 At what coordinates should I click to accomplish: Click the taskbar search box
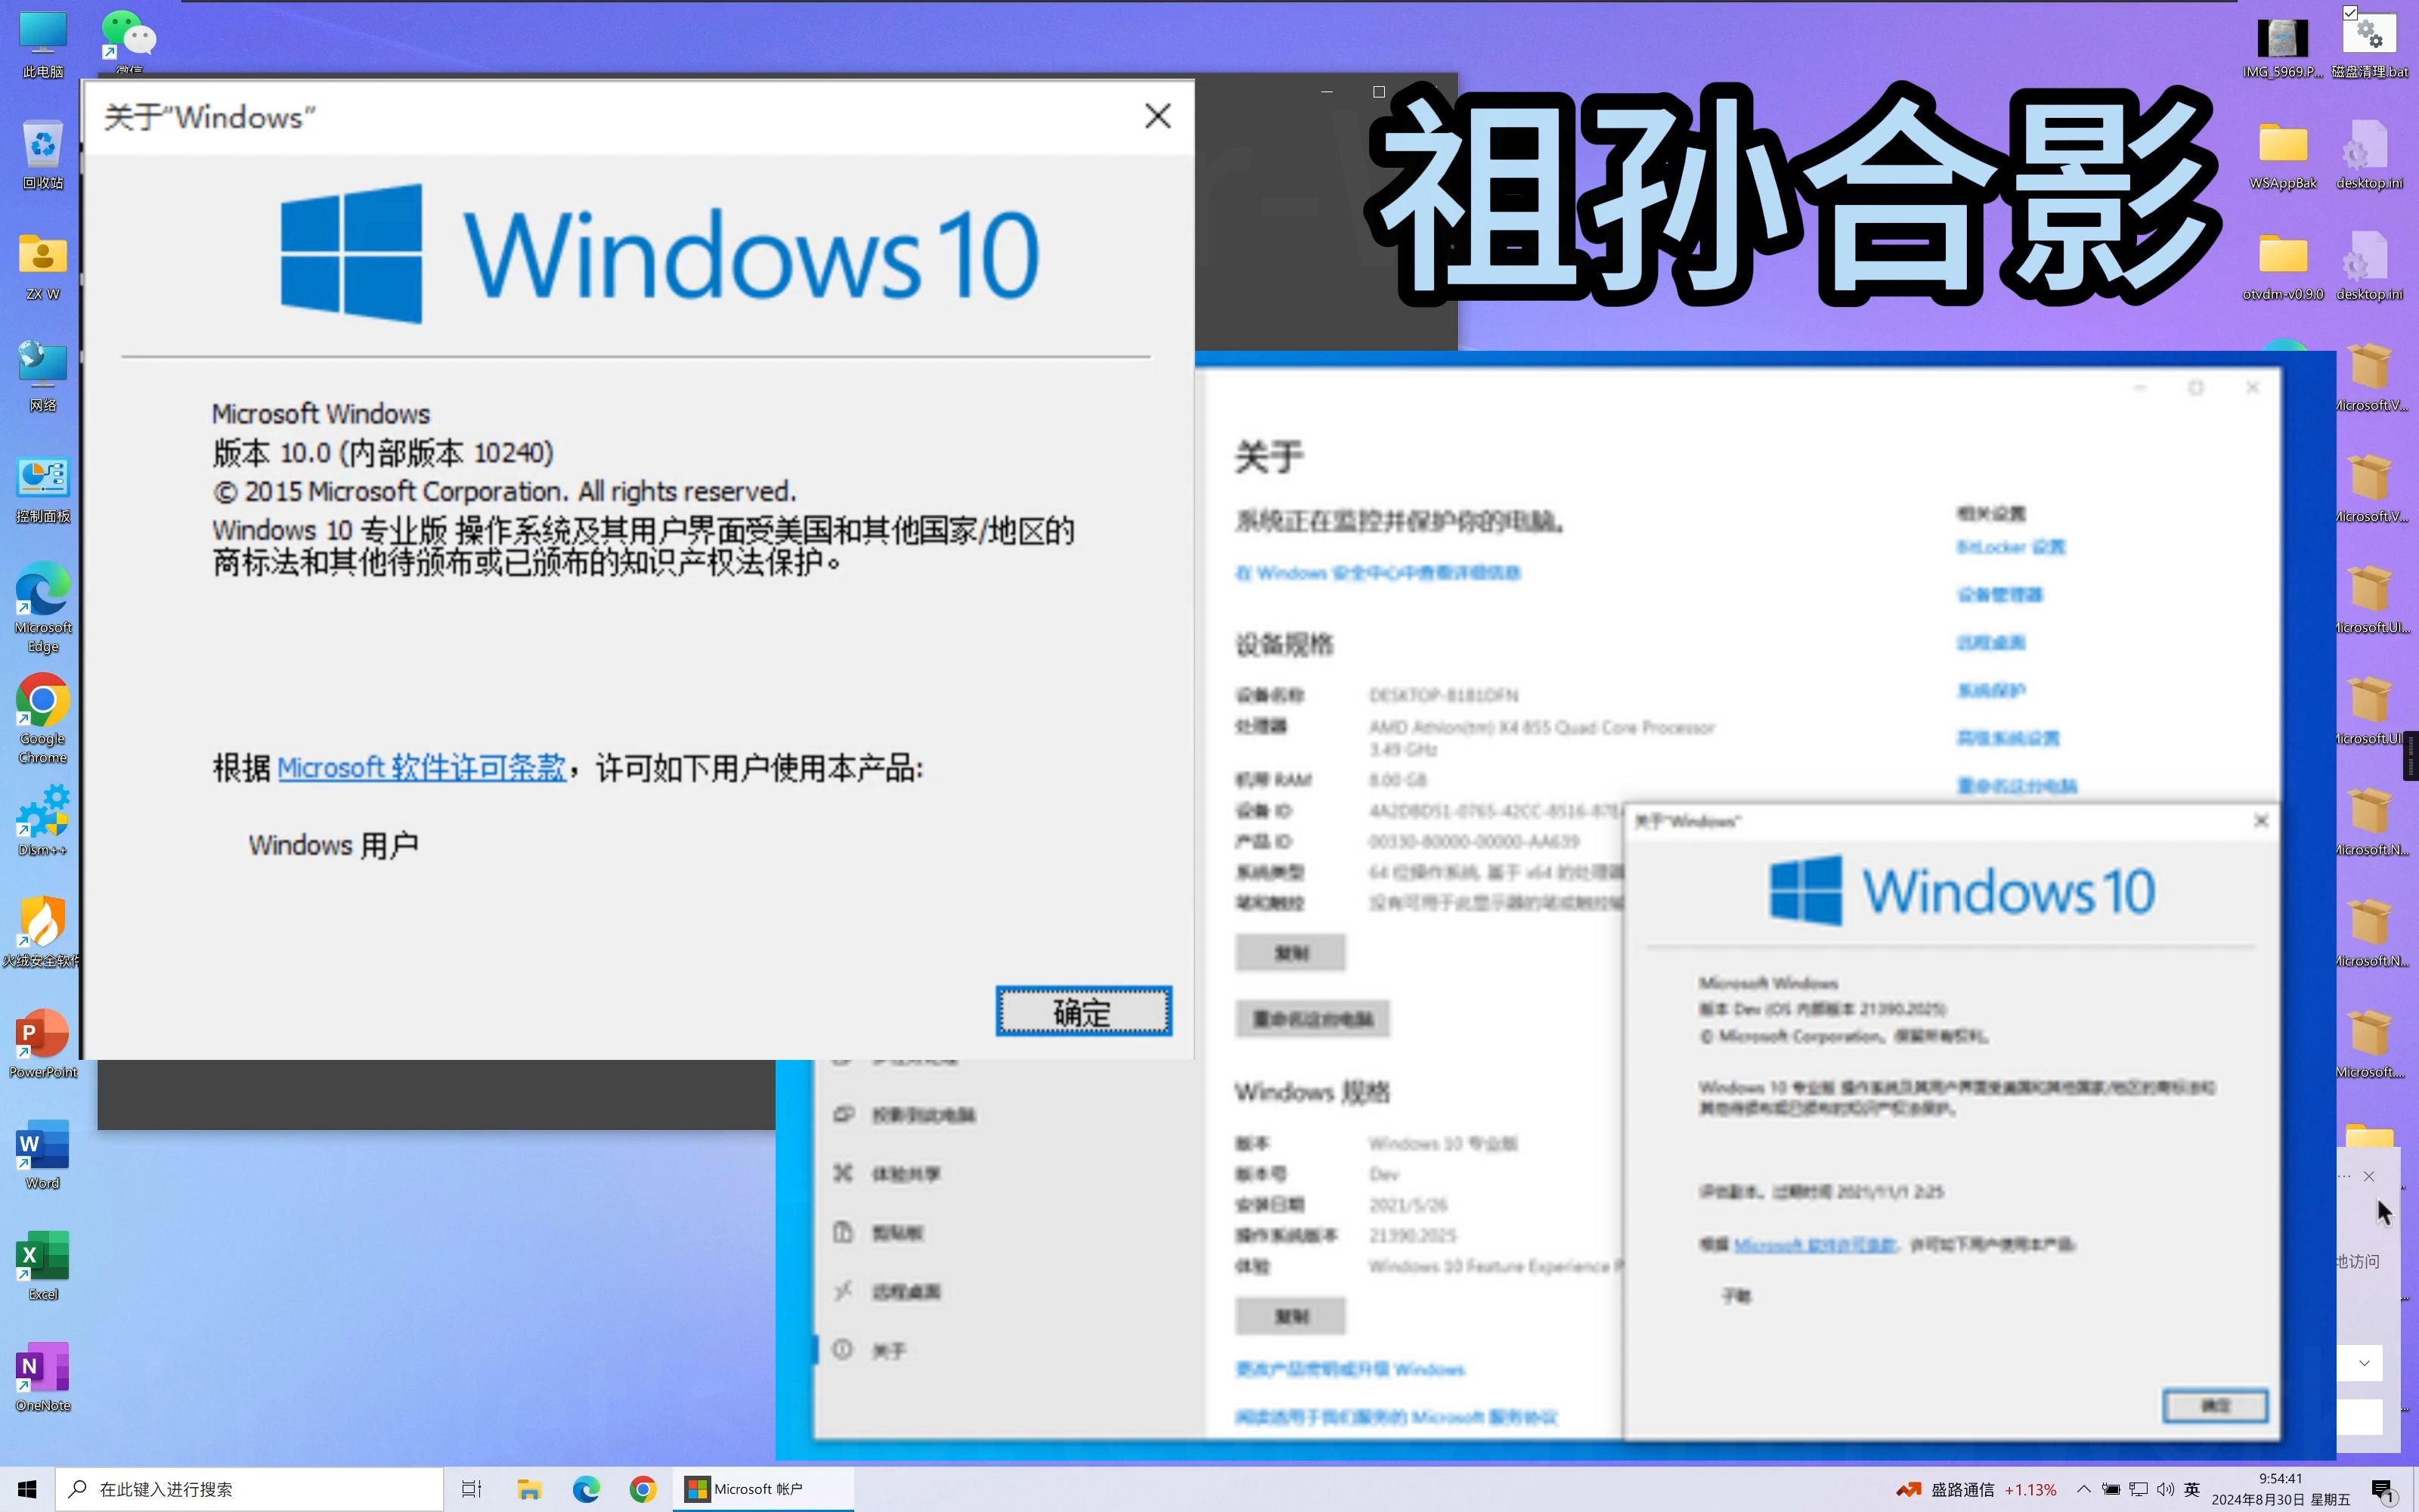250,1489
